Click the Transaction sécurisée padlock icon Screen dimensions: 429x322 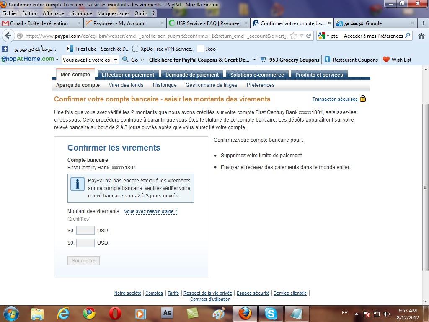[x=363, y=99]
